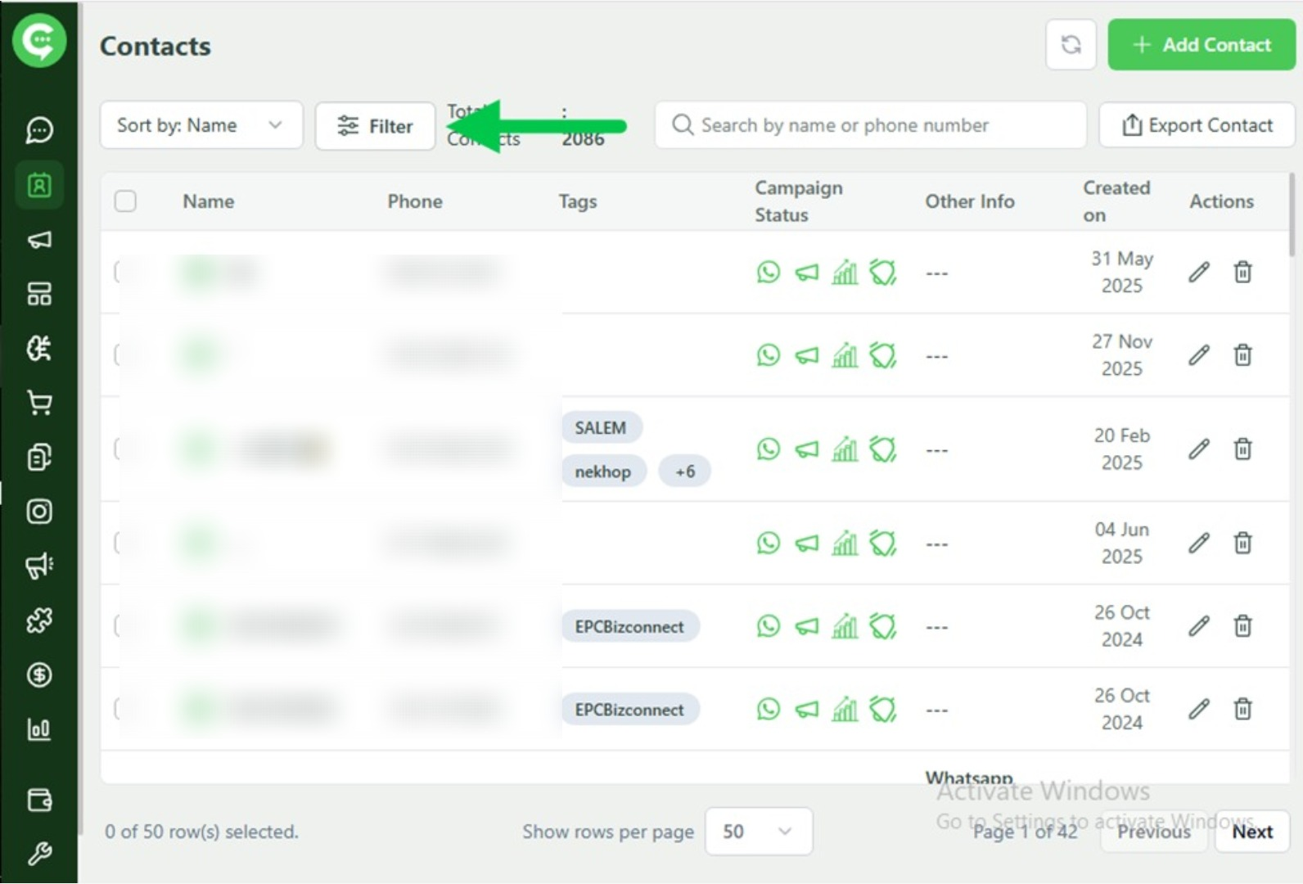Open the wallet sidebar icon
1303x884 pixels.
[x=39, y=800]
